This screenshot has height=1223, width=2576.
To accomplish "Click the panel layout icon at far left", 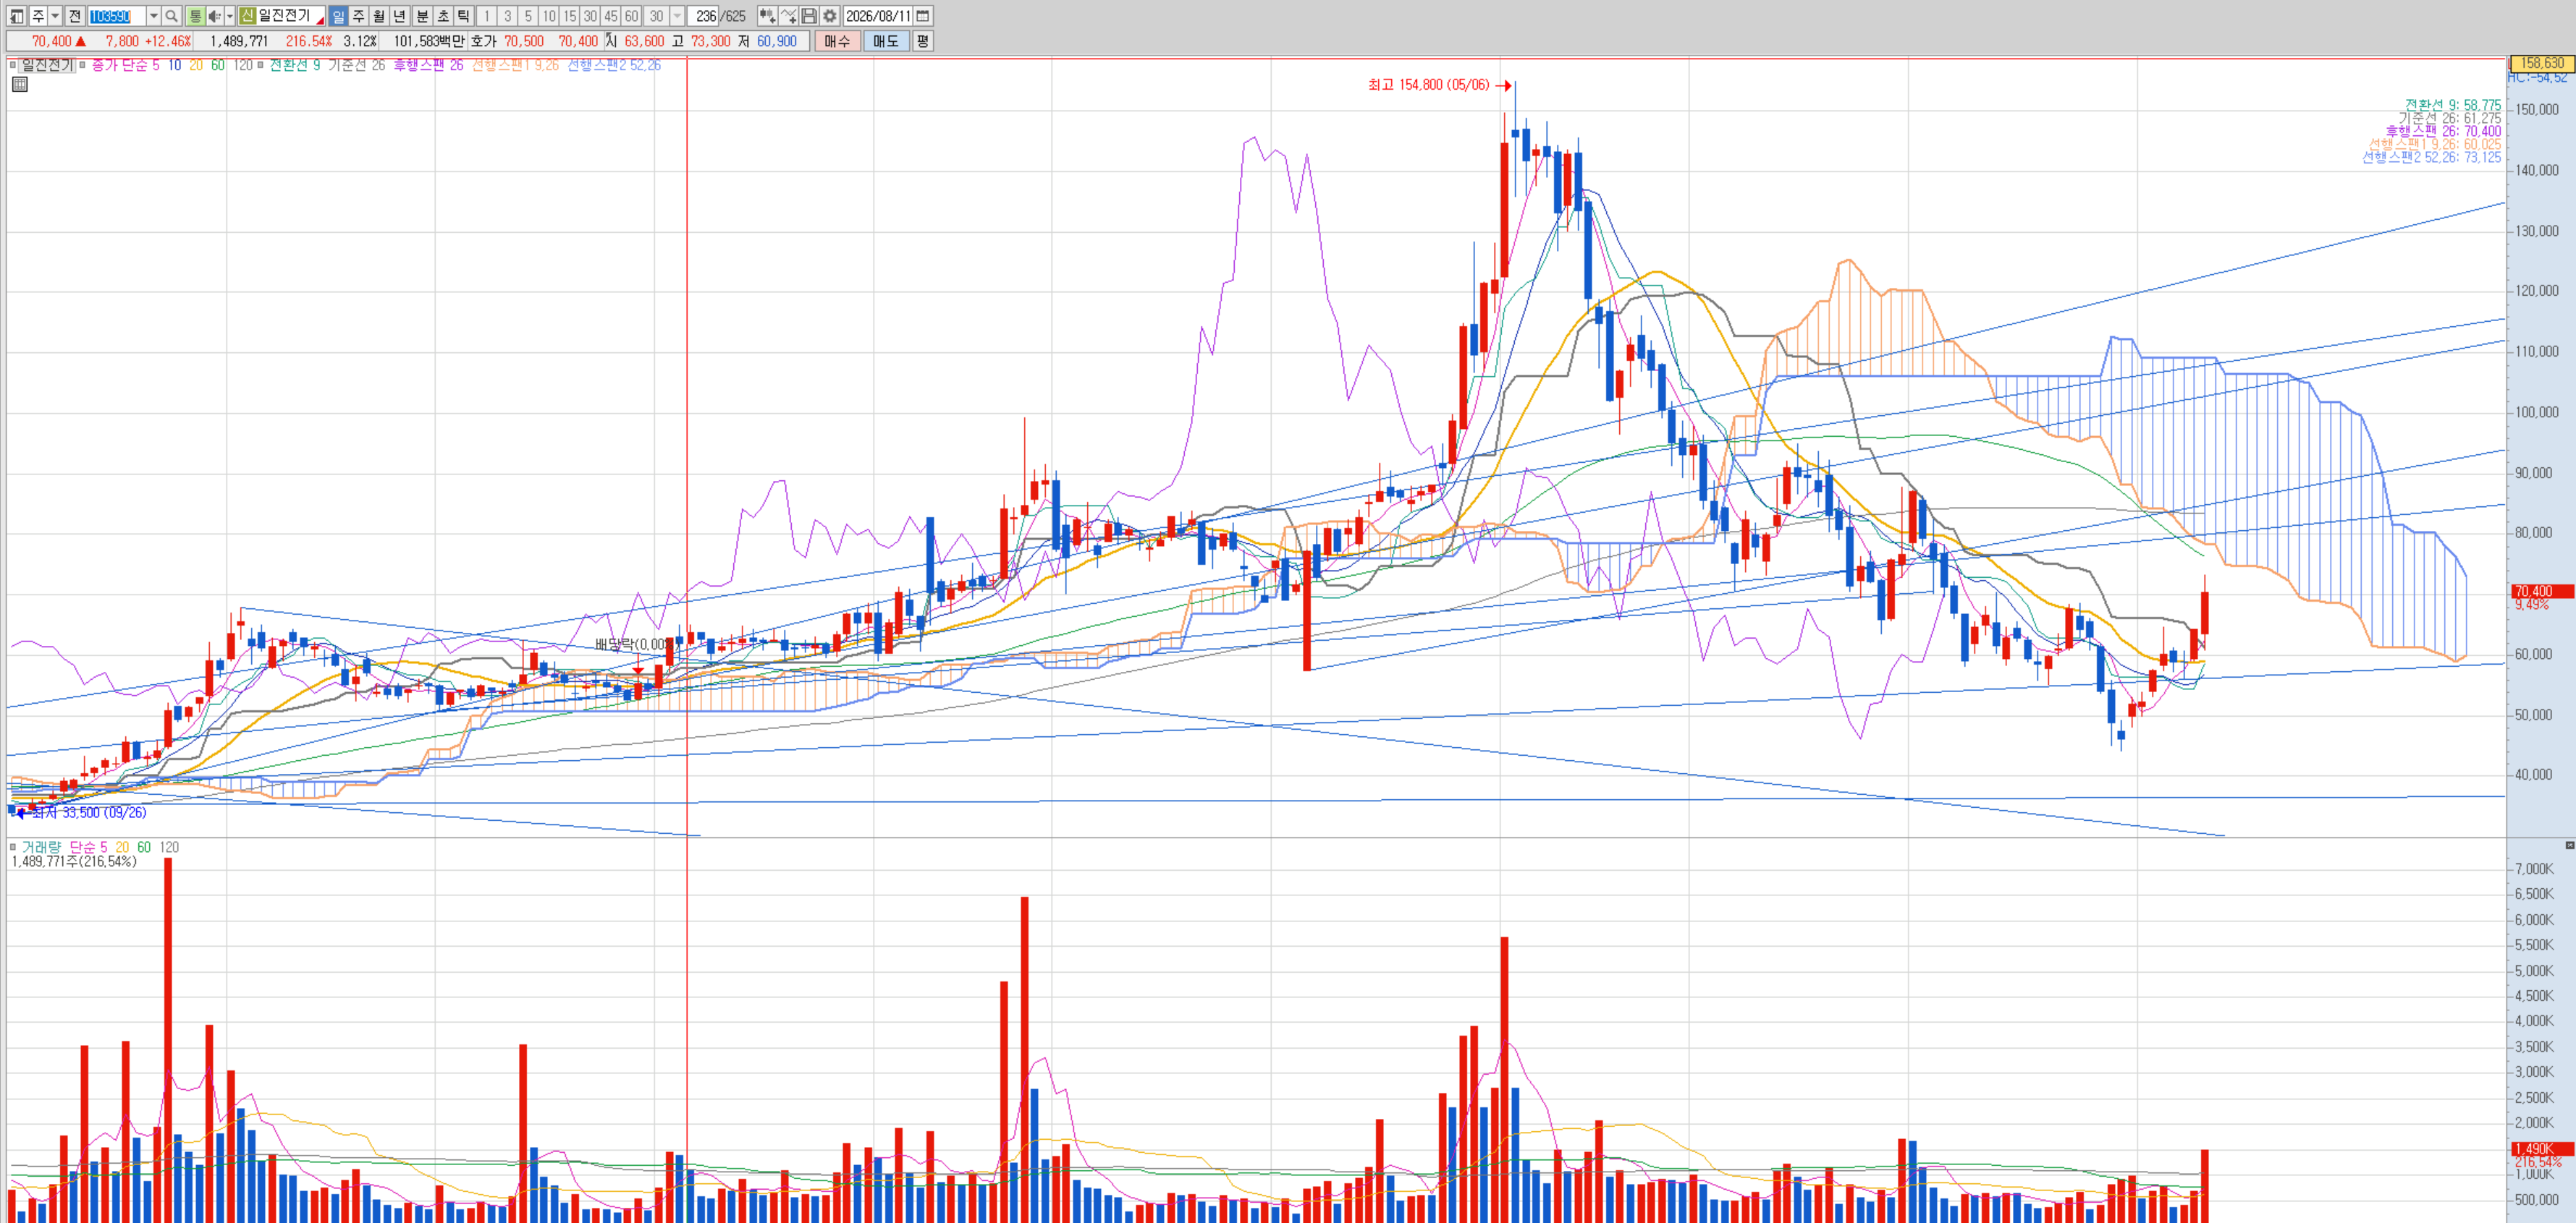I will (16, 16).
